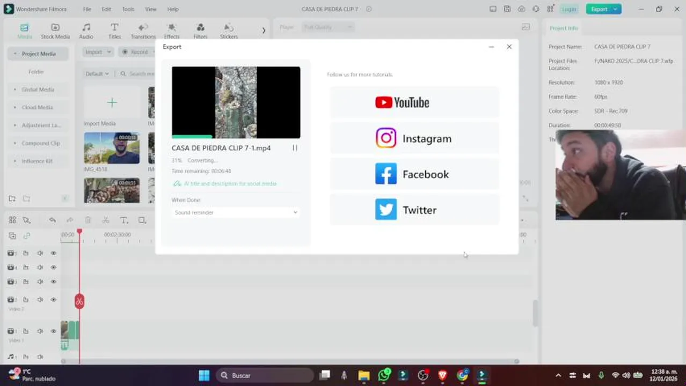Open the When Done dropdown

[236, 213]
